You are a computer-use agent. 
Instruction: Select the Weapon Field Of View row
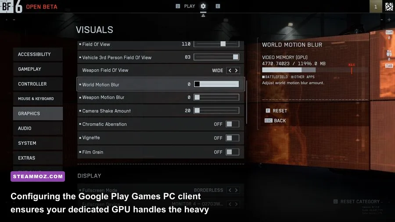coord(161,70)
